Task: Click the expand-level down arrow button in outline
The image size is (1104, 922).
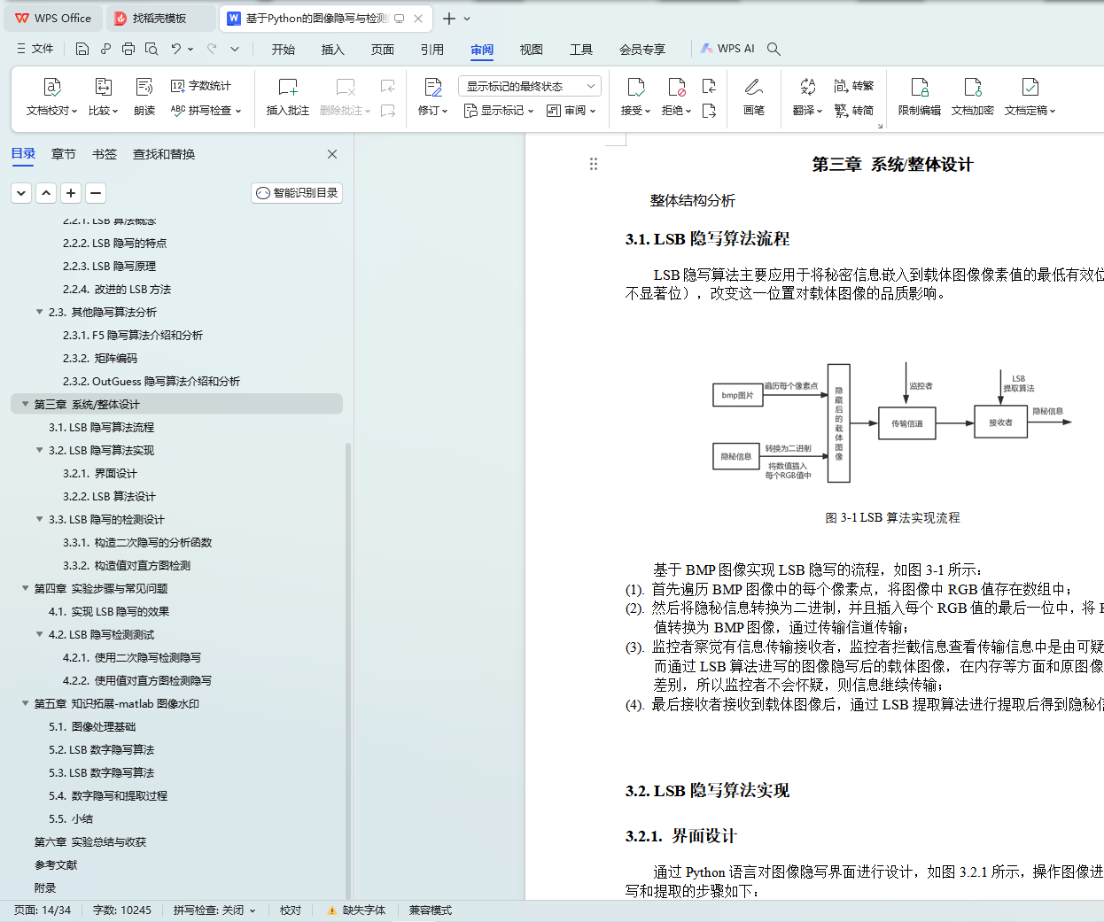Action: point(22,193)
